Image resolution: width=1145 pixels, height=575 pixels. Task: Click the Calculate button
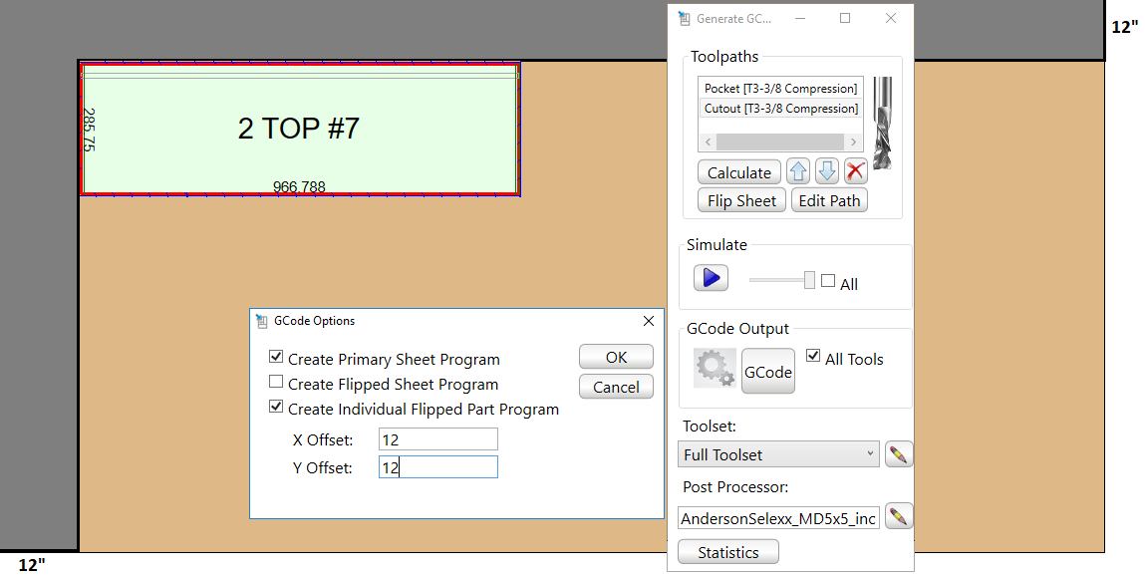[x=738, y=172]
